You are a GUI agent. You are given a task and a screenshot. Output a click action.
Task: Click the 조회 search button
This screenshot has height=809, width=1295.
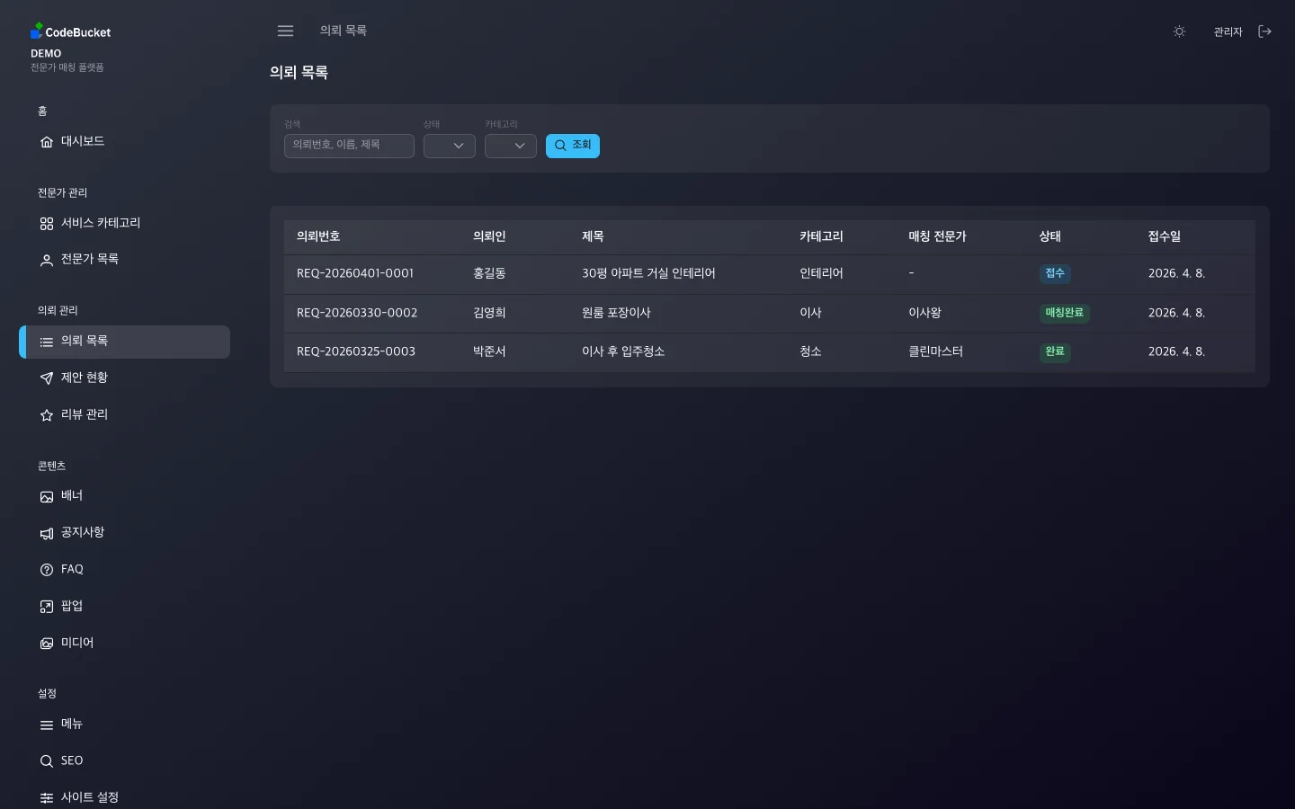572,146
